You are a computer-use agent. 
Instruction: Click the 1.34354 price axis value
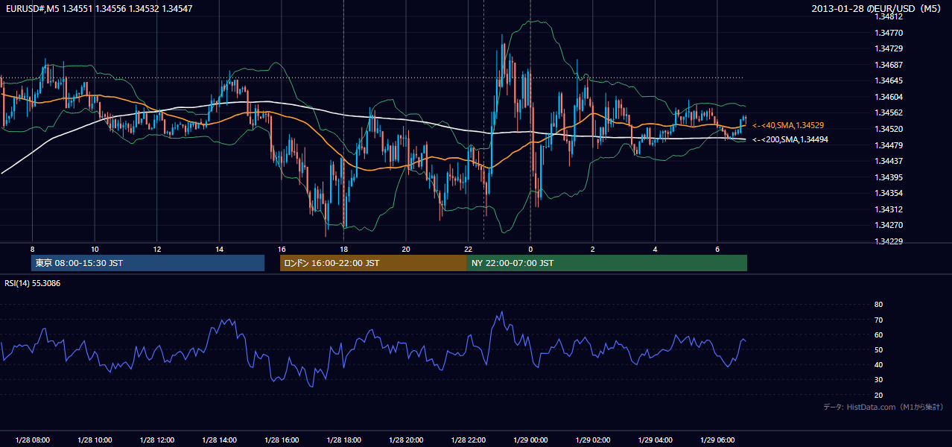[889, 193]
